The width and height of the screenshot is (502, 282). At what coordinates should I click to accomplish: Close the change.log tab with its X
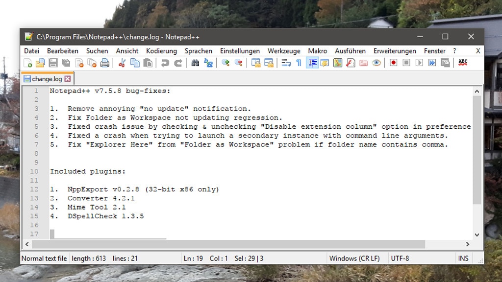[68, 79]
